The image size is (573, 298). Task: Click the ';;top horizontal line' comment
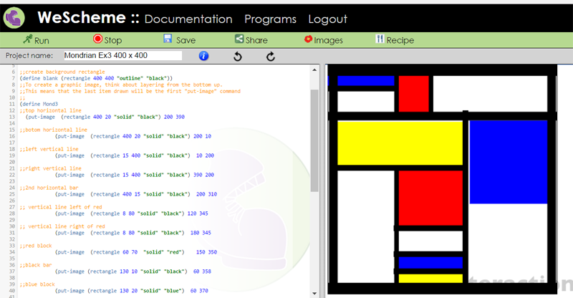50,110
